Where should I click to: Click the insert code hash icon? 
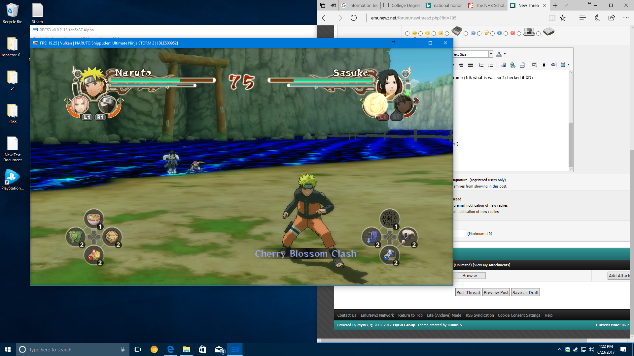pos(544,65)
